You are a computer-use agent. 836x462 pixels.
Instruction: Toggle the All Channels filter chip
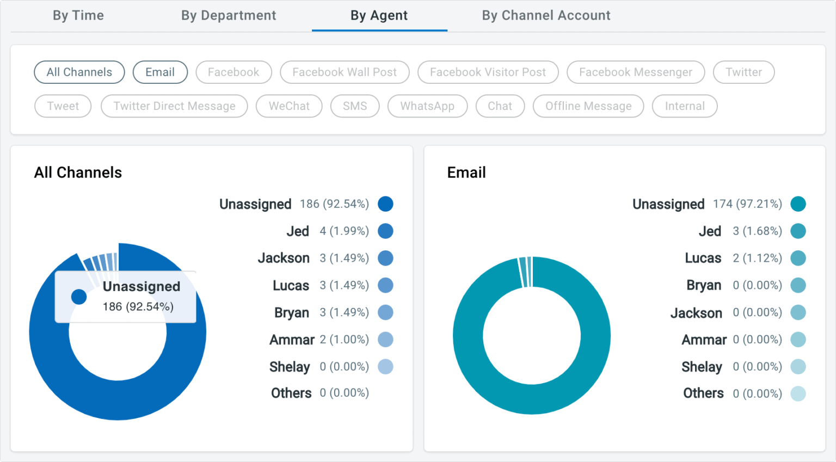tap(79, 72)
